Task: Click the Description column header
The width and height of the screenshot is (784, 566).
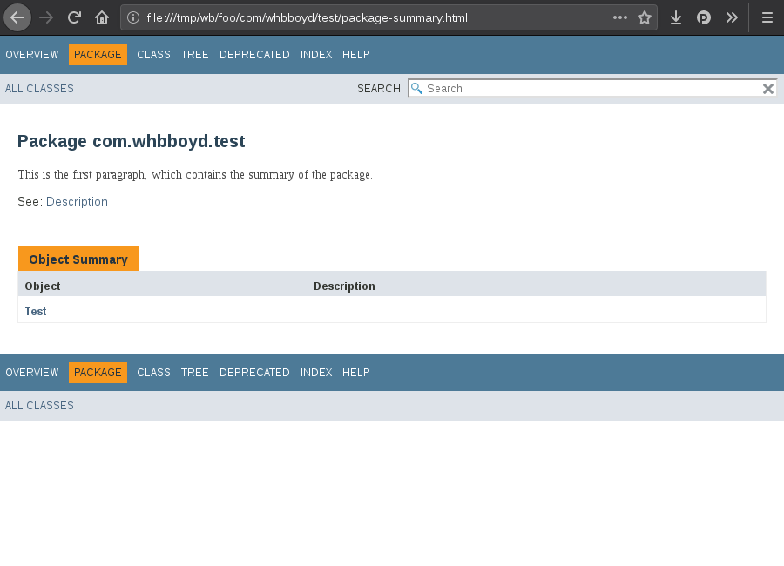Action: pyautogui.click(x=344, y=286)
